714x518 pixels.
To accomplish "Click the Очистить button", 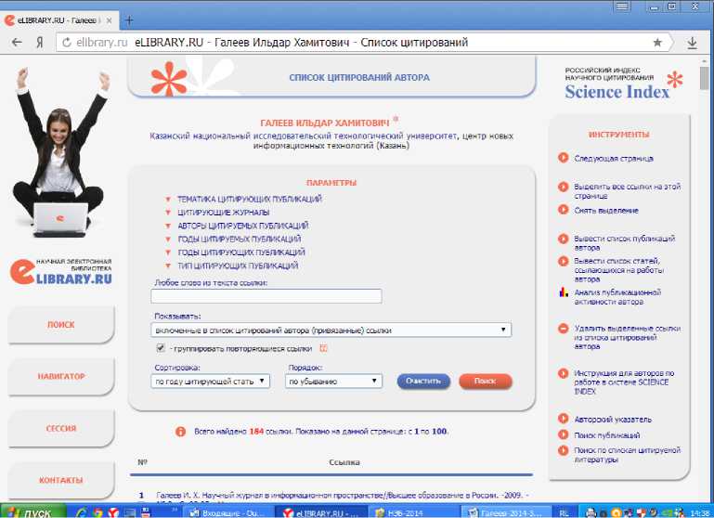I will 423,381.
